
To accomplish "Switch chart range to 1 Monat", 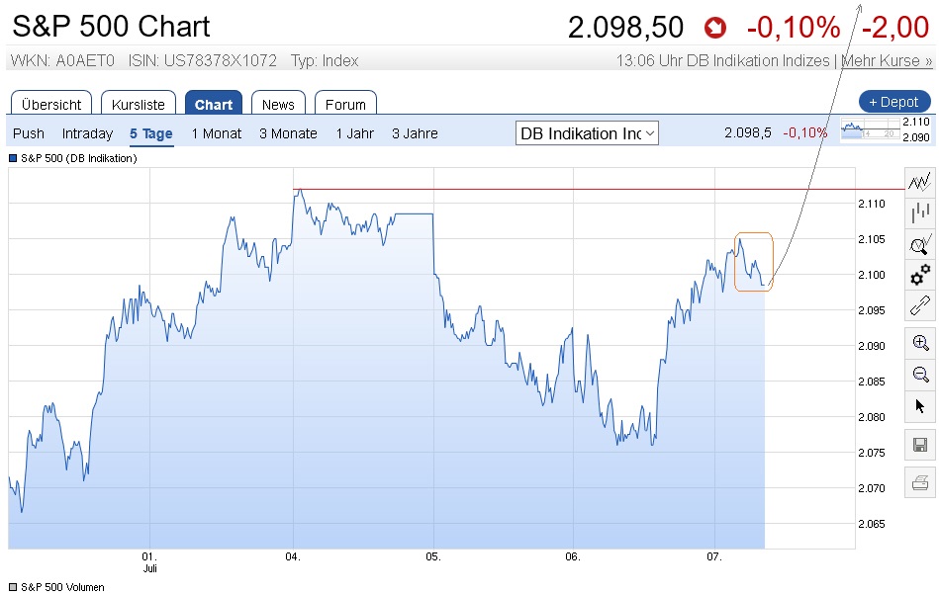I will tap(217, 133).
